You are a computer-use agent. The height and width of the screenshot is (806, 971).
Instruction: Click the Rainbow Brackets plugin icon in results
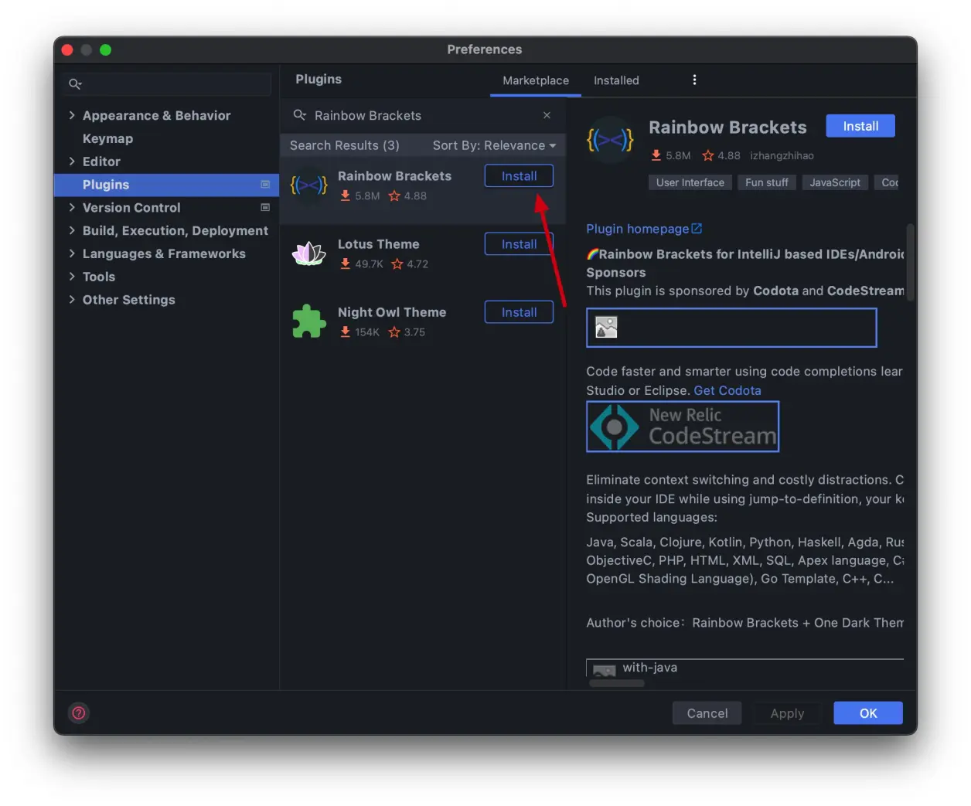point(308,185)
